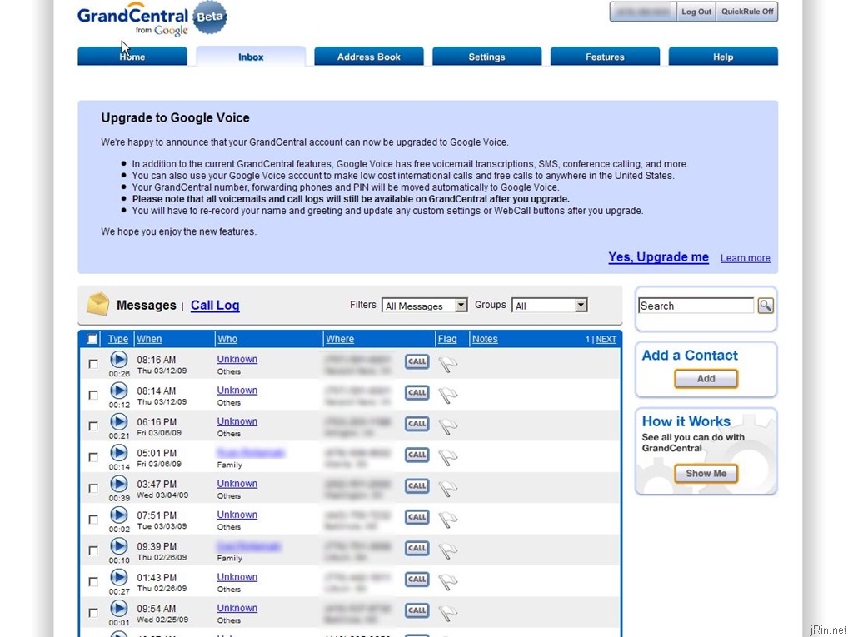853x637 pixels.
Task: Flag the 07:51 PM message
Action: 447,519
